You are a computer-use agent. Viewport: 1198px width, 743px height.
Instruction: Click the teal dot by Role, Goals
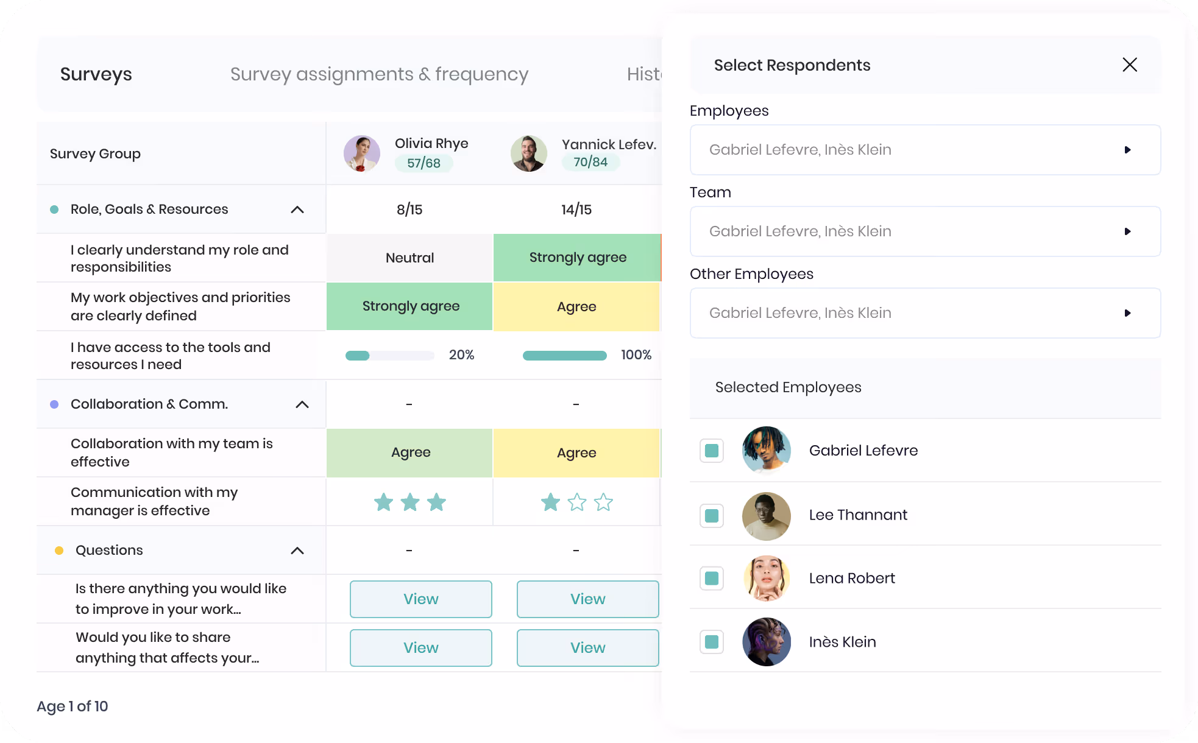[x=54, y=210]
